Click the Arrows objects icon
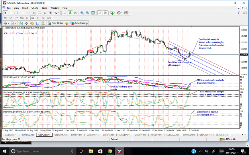The height and width of the screenshot is (155, 249). pyautogui.click(x=56, y=13)
